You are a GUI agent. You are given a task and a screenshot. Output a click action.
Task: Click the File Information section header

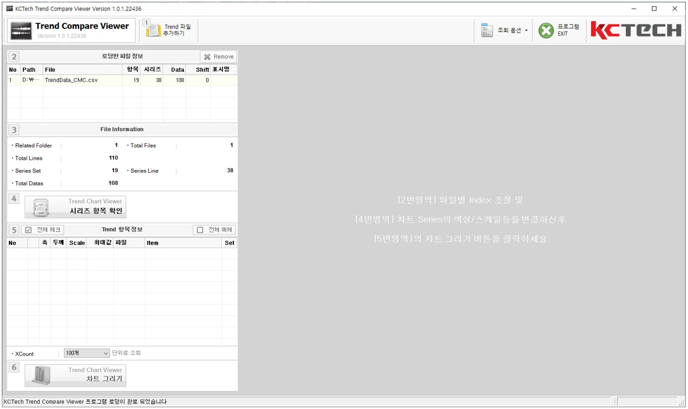[122, 129]
